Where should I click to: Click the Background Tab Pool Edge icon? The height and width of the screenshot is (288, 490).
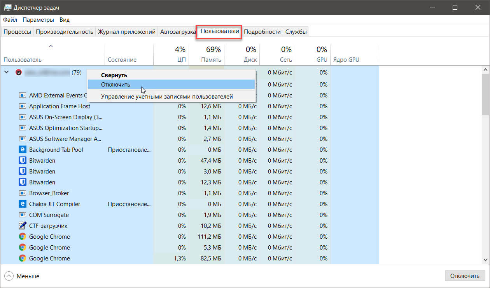[x=23, y=149]
